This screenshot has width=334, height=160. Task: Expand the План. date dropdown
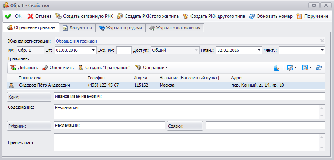259,50
